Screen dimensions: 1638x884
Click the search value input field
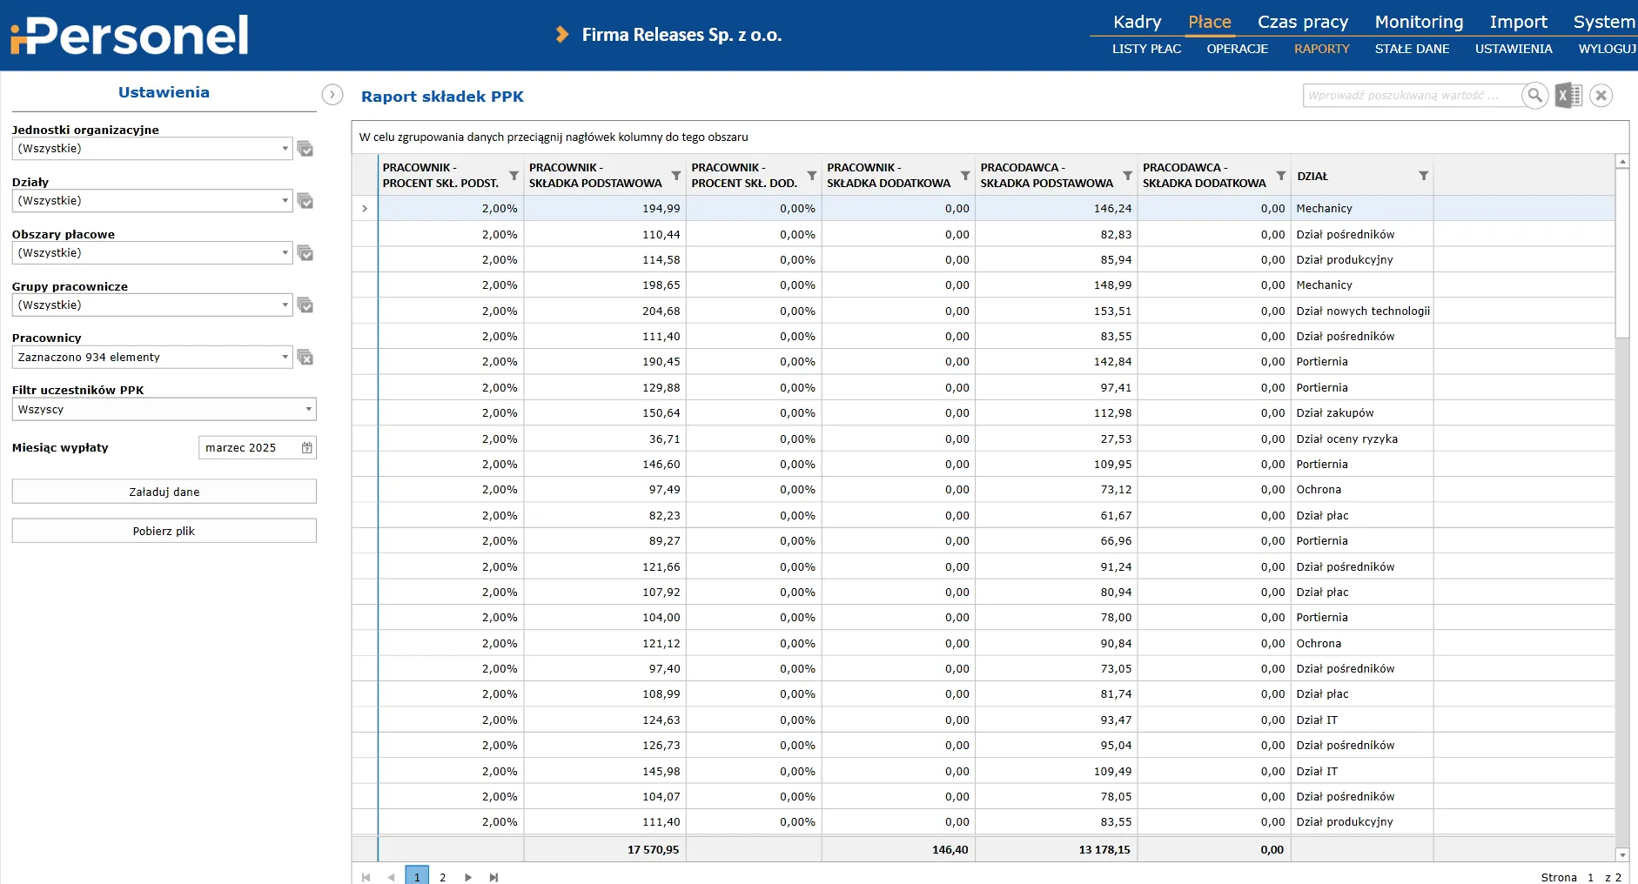point(1410,96)
